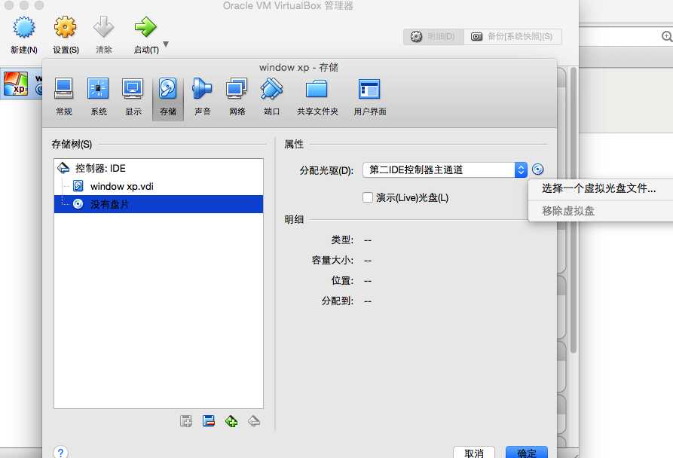Open the 网络 network settings tab

237,97
